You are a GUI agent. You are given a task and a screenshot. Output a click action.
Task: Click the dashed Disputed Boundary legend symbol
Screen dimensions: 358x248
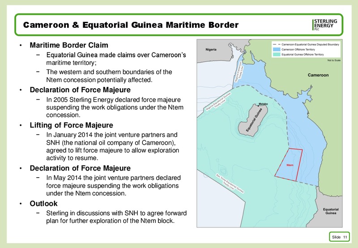click(x=277, y=44)
